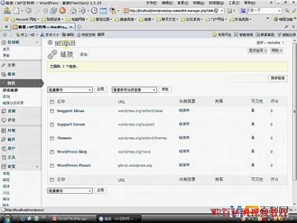Open Tools (工具) icon in sidebar
Viewport: 297px width, 223px height.
pos(4,157)
